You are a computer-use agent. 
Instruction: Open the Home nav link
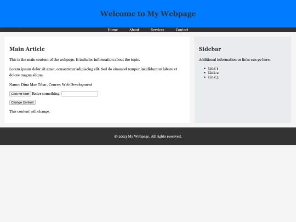coord(112,30)
